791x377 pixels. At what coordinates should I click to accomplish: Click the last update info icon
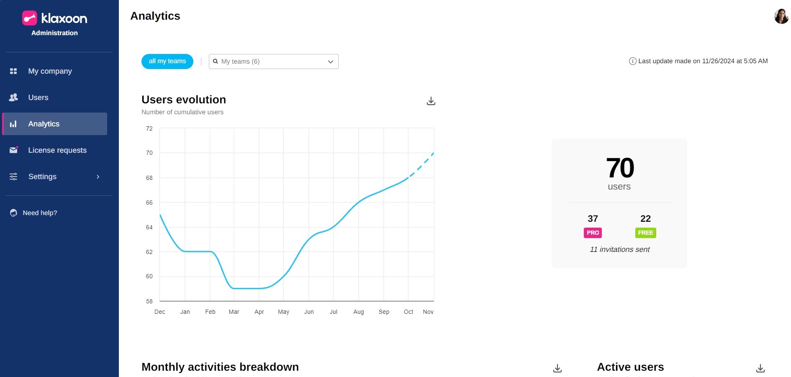(x=632, y=61)
